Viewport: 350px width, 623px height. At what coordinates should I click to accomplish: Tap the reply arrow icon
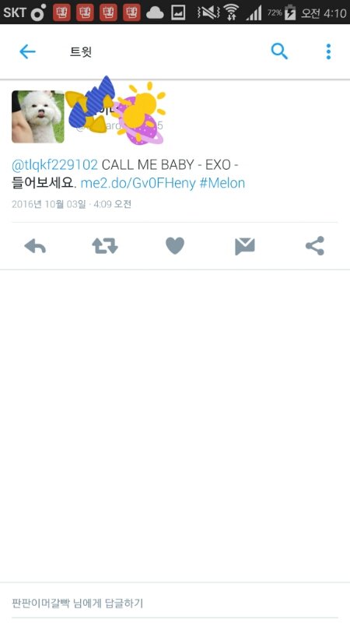click(35, 246)
